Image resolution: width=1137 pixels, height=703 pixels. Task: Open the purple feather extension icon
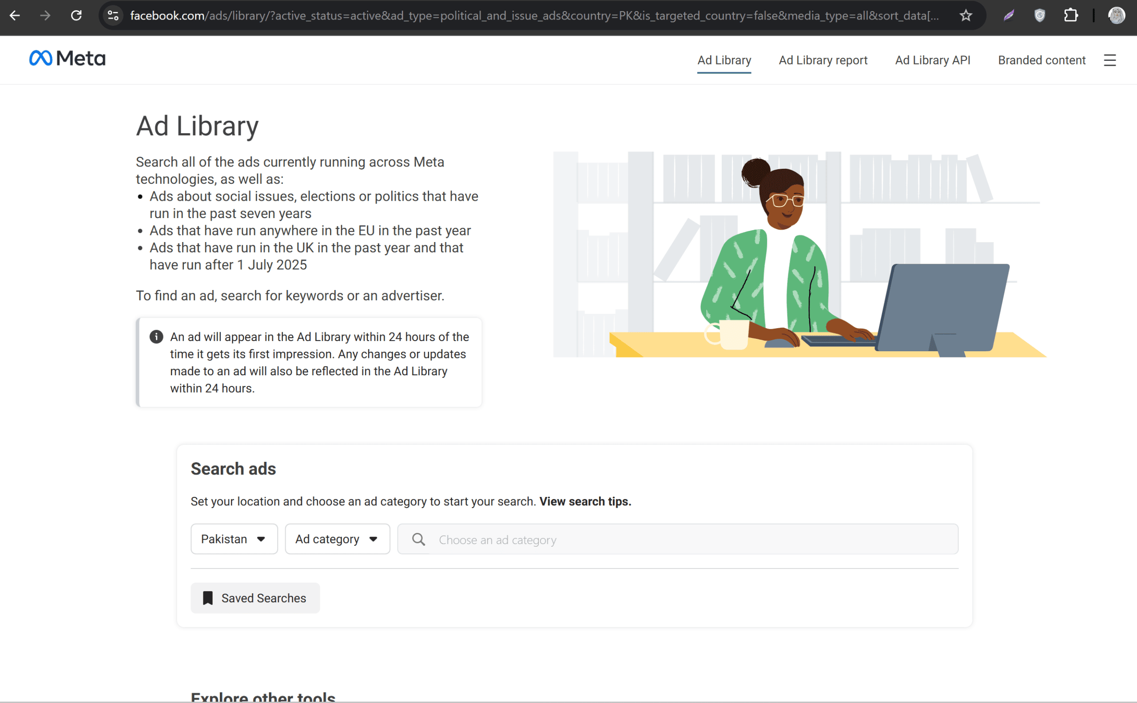pyautogui.click(x=1008, y=16)
